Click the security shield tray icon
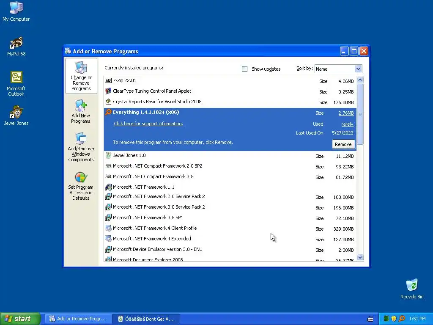This screenshot has width=433, height=325. pos(394,319)
